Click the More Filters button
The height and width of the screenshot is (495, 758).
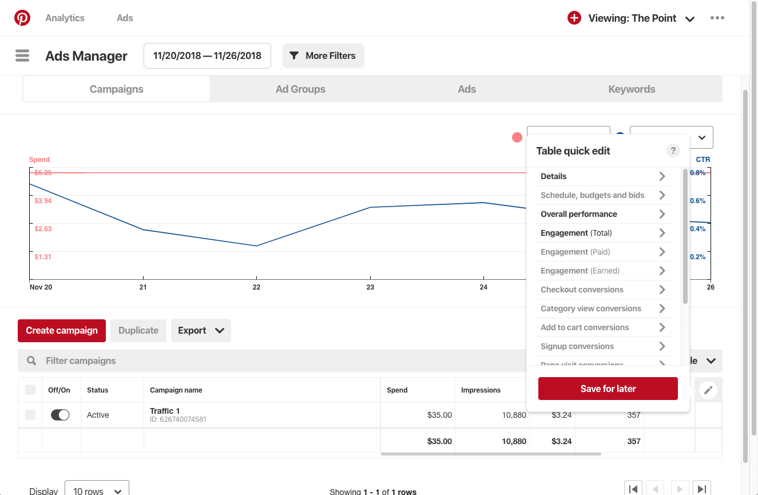pyautogui.click(x=323, y=56)
